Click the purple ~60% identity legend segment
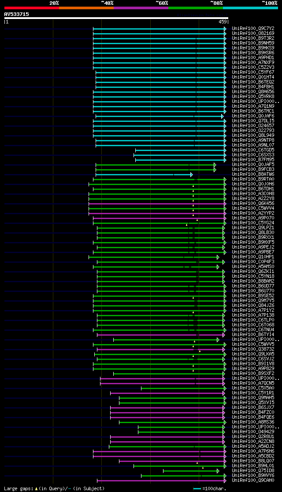The image size is (282, 492). pyautogui.click(x=141, y=8)
